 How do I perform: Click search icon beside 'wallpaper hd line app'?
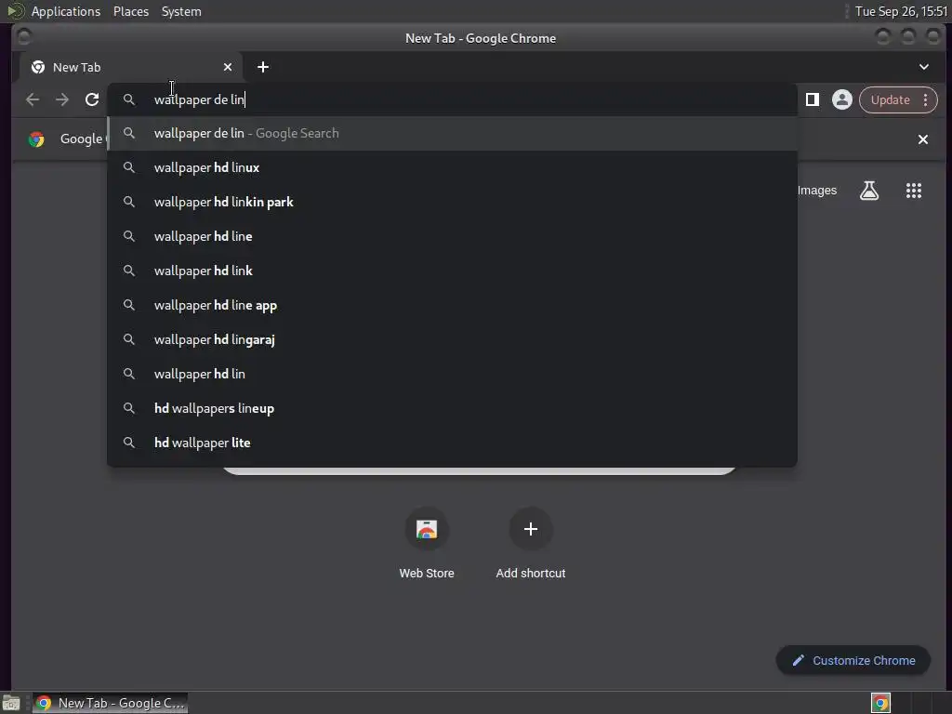(x=128, y=305)
